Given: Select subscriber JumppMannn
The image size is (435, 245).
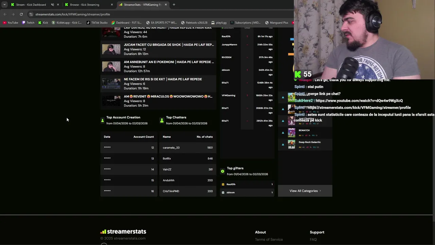Looking at the screenshot, I should point(229,45).
